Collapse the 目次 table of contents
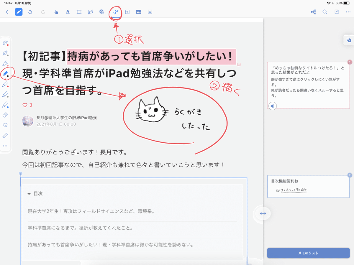Viewport: 354px width, 265px height. click(x=29, y=194)
